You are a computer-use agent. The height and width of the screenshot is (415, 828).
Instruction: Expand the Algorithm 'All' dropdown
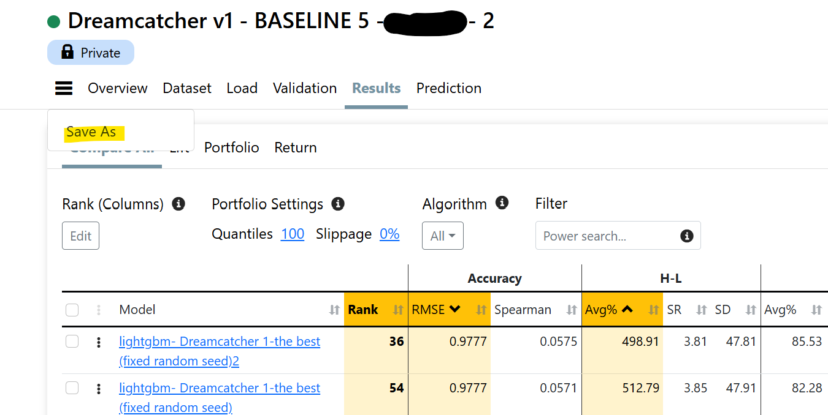(442, 236)
